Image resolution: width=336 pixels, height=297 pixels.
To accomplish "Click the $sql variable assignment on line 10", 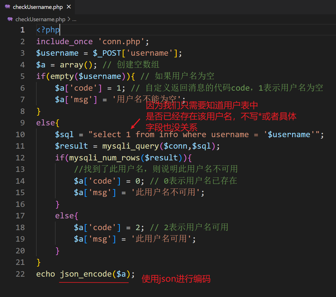I will pos(64,135).
